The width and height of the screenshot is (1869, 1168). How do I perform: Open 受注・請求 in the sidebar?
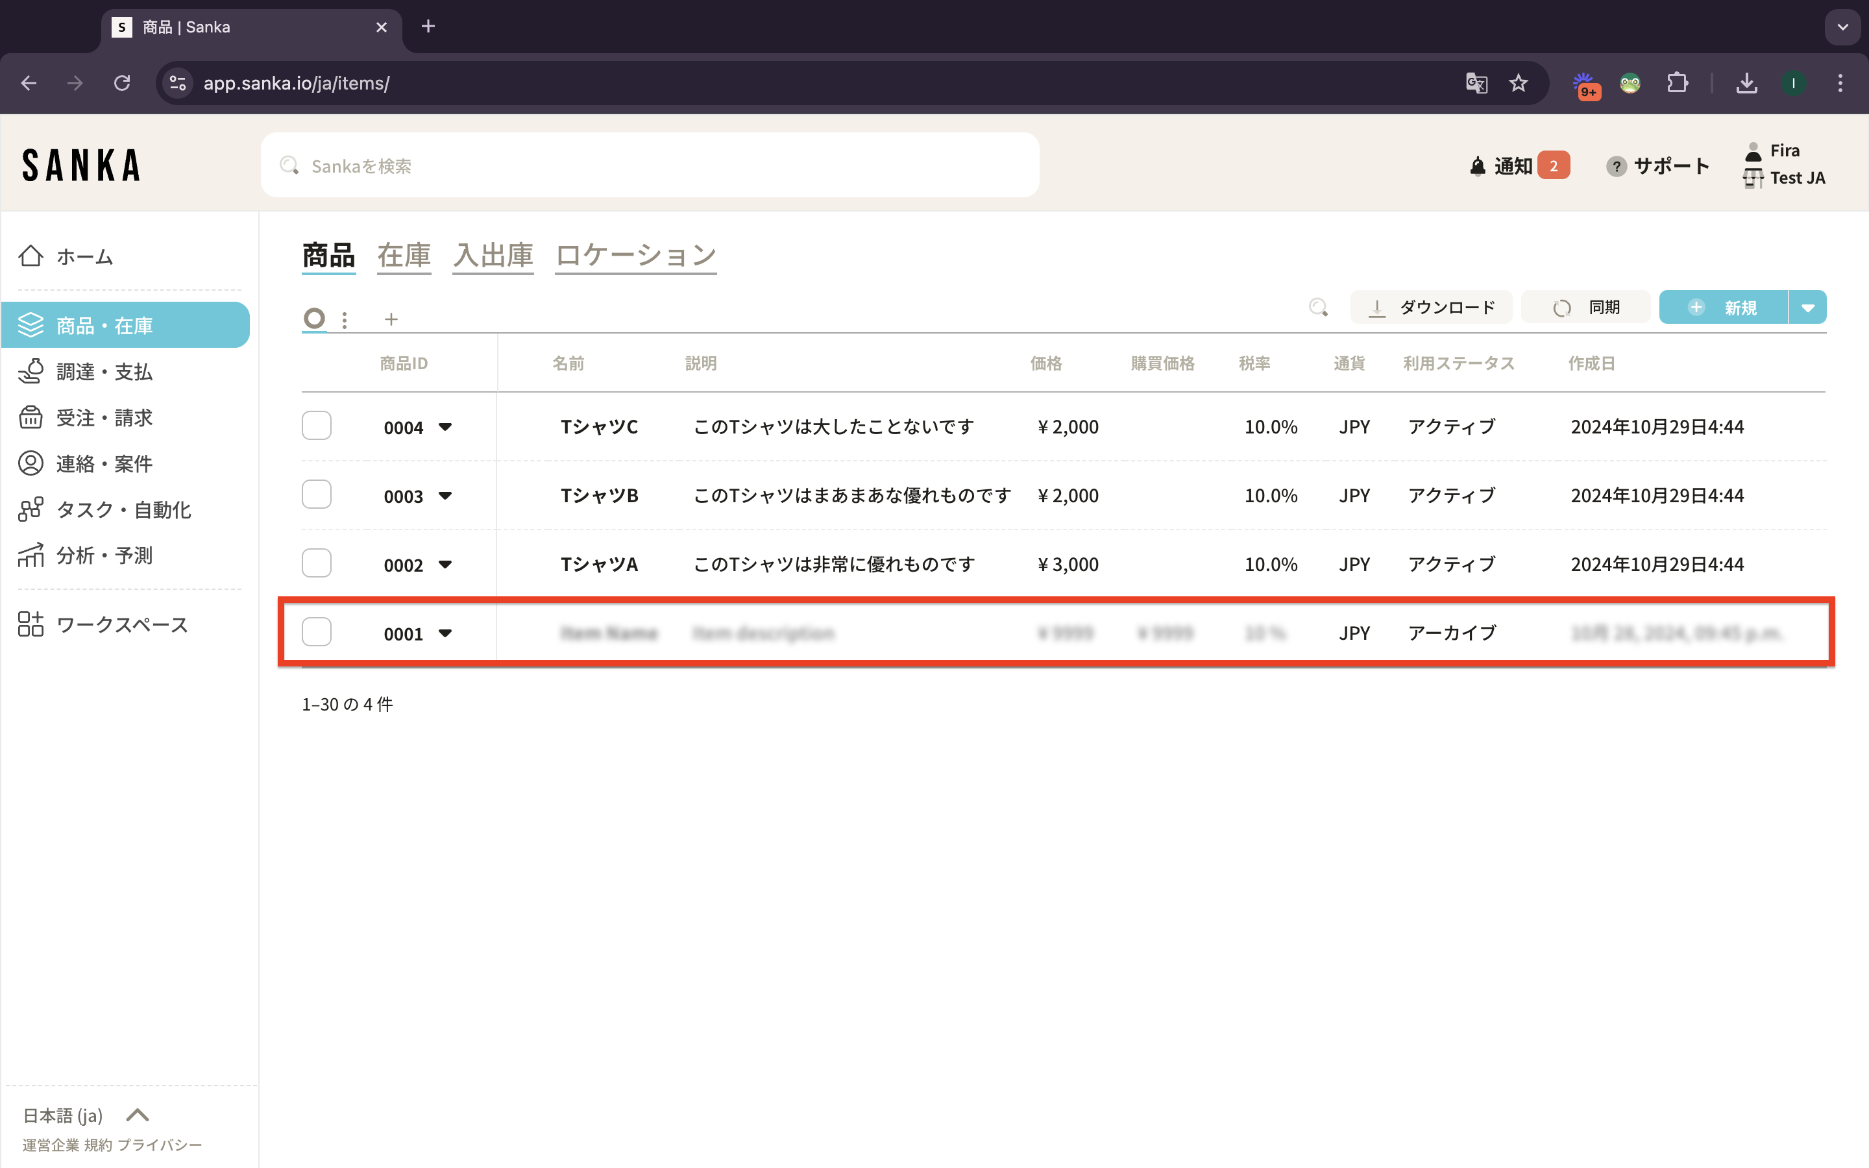pos(104,418)
